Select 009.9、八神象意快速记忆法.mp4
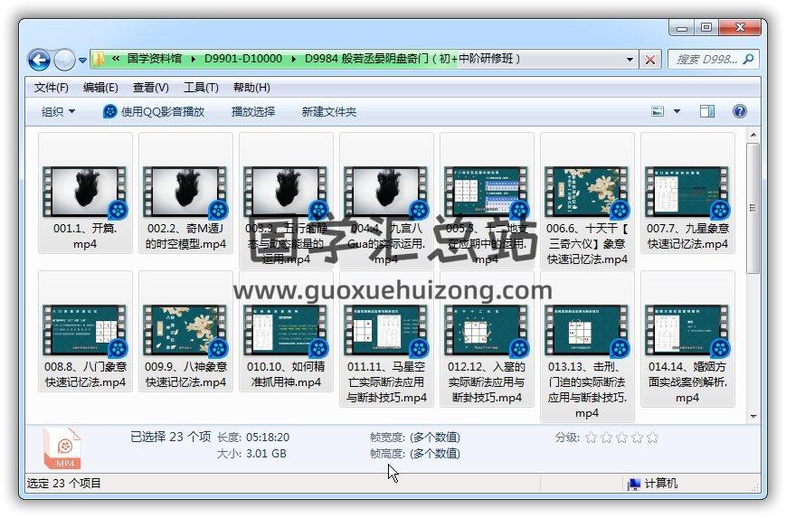This screenshot has height=518, width=786. point(185,331)
